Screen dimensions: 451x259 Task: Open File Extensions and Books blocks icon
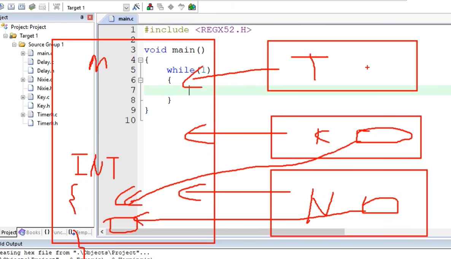click(x=150, y=7)
